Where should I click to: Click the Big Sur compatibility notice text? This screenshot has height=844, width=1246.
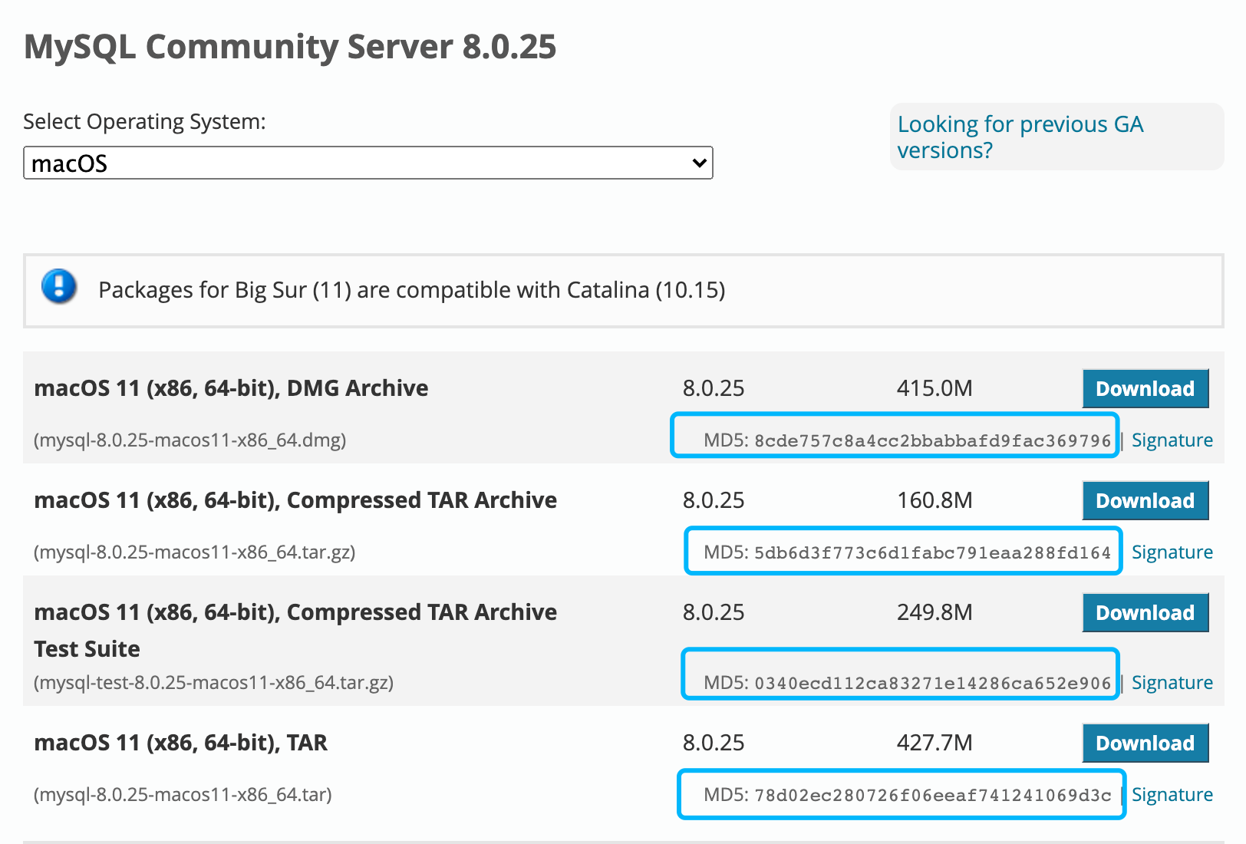coord(411,290)
